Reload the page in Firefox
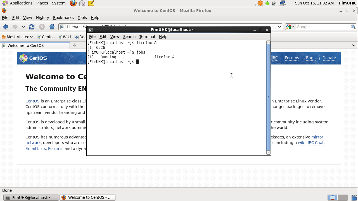Viewport: 358px width, 201px height. [32, 27]
